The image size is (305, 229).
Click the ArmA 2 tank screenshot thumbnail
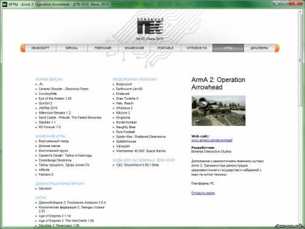pos(218,111)
